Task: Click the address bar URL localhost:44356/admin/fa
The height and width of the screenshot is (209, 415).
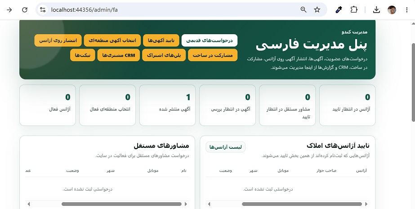Action: coord(85,10)
